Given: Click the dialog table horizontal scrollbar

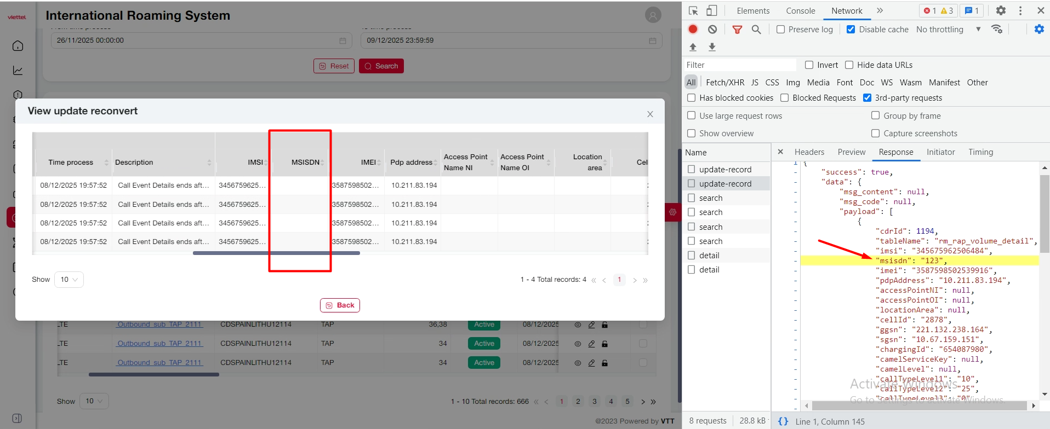Looking at the screenshot, I should [276, 253].
